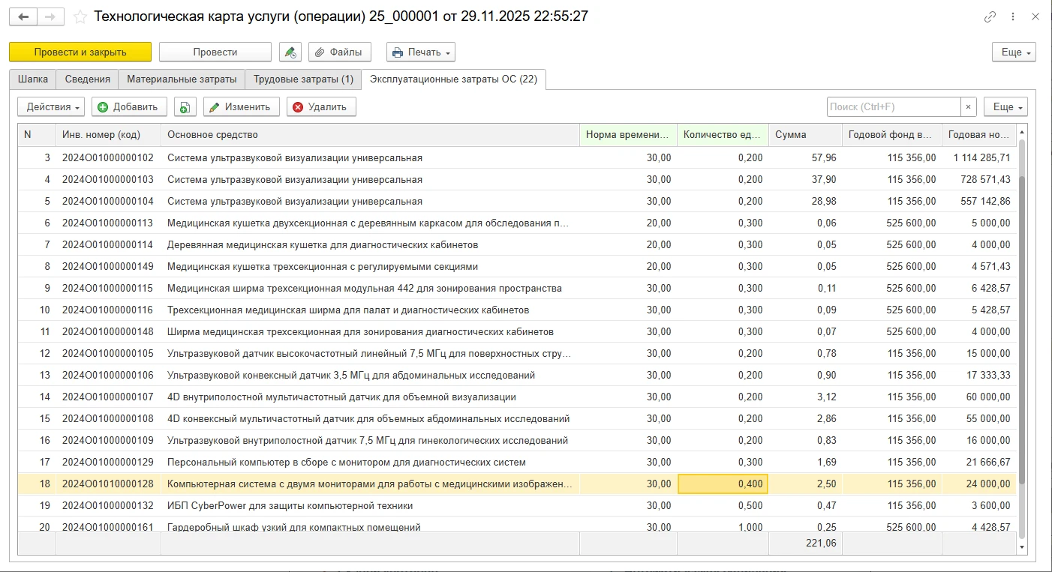Sort by the N column header
The width and height of the screenshot is (1052, 572).
[x=37, y=135]
